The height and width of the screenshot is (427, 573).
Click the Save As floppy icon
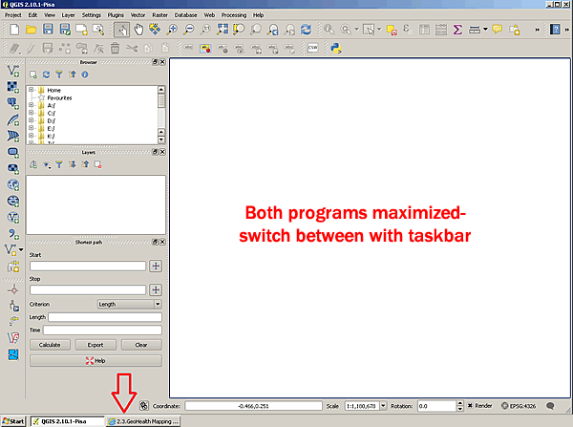[65, 30]
